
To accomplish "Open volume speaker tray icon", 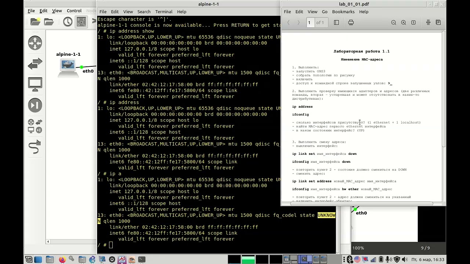I will [405, 260].
